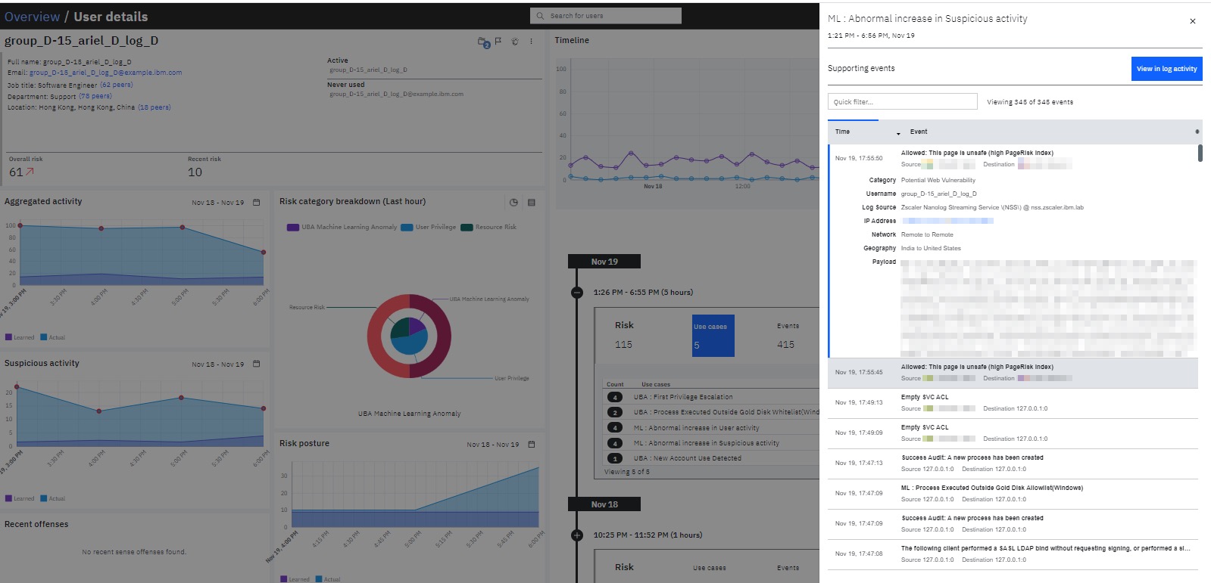The width and height of the screenshot is (1211, 583).
Task: Select Empty SVC ACL event at 17:49:13
Action: click(1013, 403)
